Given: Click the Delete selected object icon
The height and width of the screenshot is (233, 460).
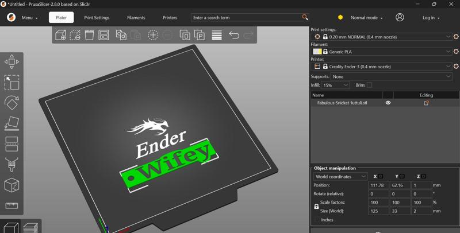Looking at the screenshot, I should point(75,35).
